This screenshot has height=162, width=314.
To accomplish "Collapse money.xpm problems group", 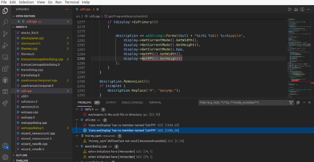I will coord(77,136).
